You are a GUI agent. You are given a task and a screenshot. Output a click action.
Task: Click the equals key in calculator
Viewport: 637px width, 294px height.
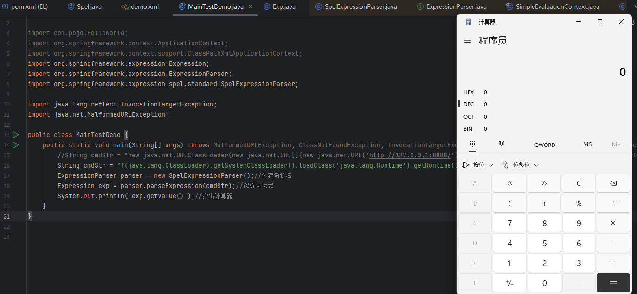tap(613, 283)
